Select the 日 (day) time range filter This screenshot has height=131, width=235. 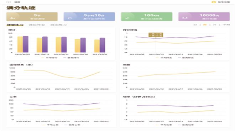[195, 24]
